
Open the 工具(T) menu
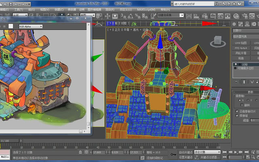pos(18,10)
